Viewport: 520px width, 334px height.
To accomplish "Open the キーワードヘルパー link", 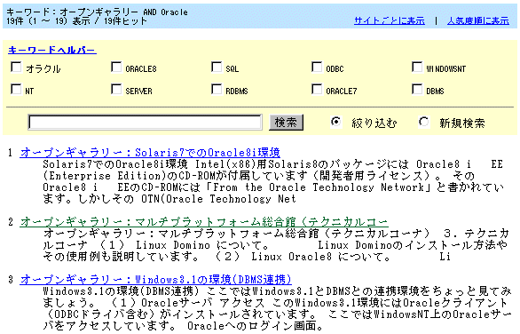I will pyautogui.click(x=52, y=50).
